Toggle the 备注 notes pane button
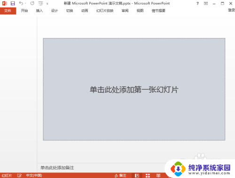Viewport: 235px width, 178px height. [120, 176]
